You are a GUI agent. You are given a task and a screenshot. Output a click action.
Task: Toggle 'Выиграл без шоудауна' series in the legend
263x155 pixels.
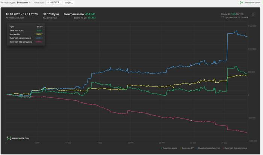click(x=235, y=148)
